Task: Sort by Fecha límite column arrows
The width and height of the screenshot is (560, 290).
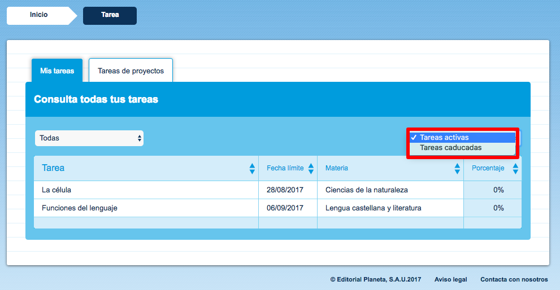Action: [310, 168]
